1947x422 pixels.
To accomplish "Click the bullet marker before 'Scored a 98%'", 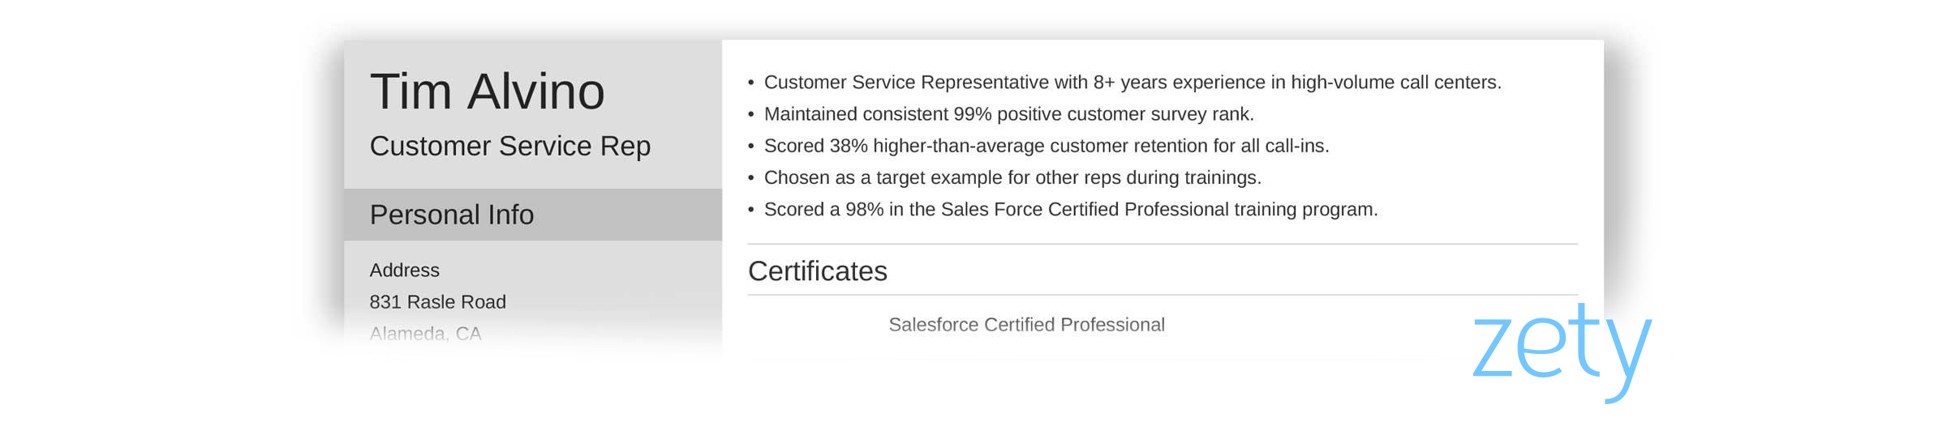I will coord(751,209).
